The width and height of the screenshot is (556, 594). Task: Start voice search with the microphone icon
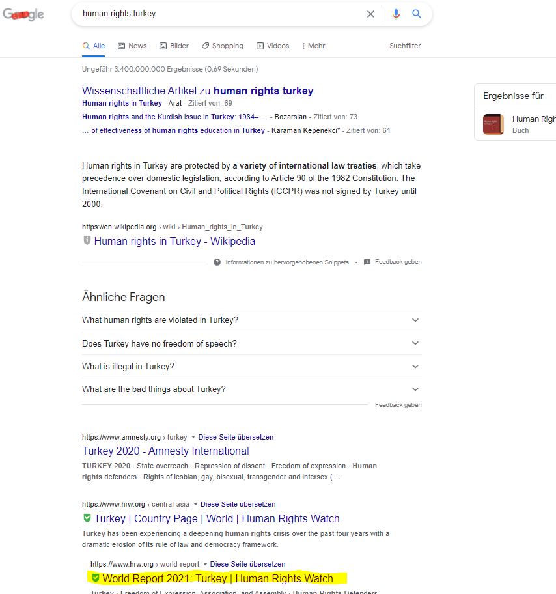click(396, 14)
